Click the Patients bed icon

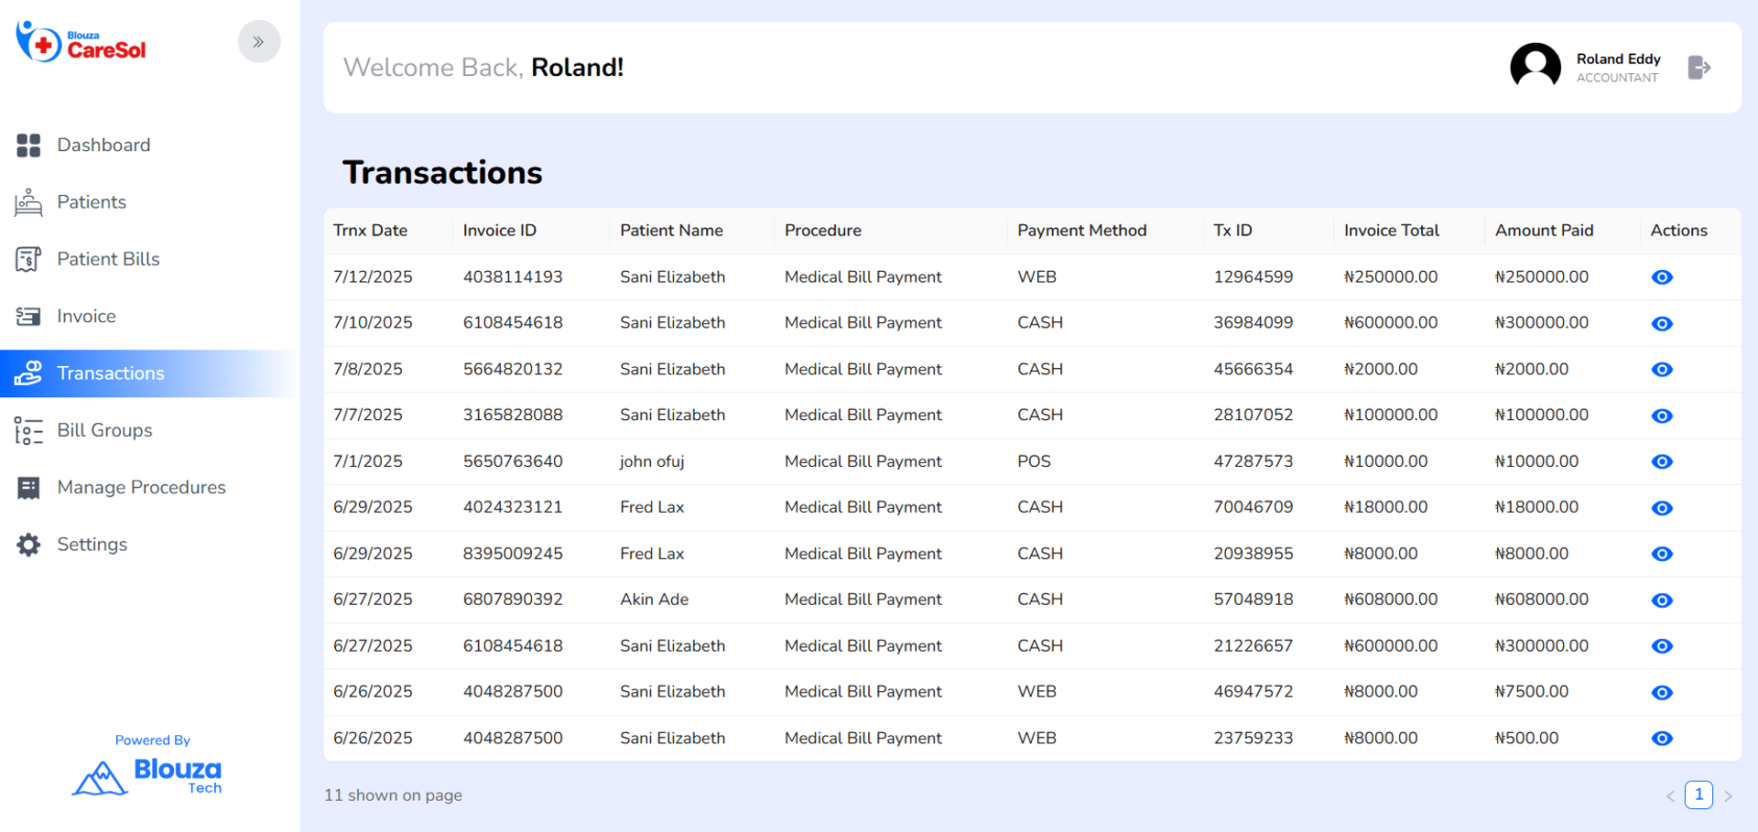(28, 202)
